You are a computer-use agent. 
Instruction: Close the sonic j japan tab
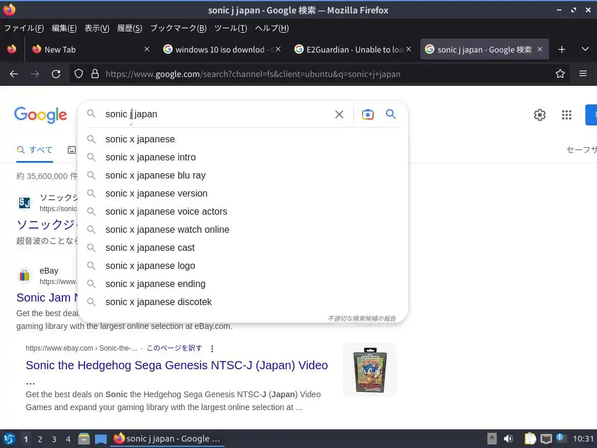pos(539,49)
